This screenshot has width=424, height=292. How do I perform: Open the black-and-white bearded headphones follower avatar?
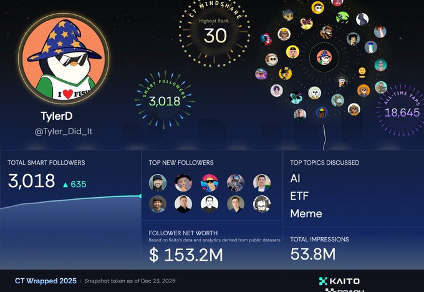(x=262, y=204)
